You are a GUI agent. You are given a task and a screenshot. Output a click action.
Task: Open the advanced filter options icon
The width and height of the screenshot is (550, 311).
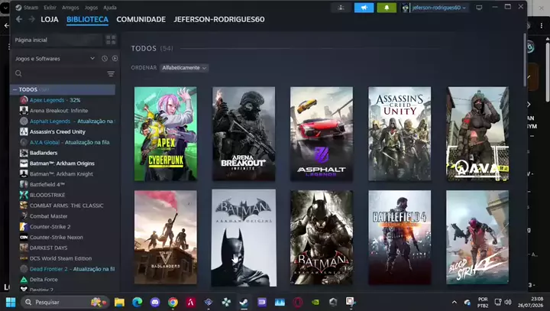[x=111, y=73]
